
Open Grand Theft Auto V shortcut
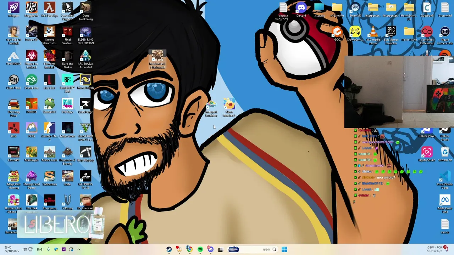pos(85,131)
